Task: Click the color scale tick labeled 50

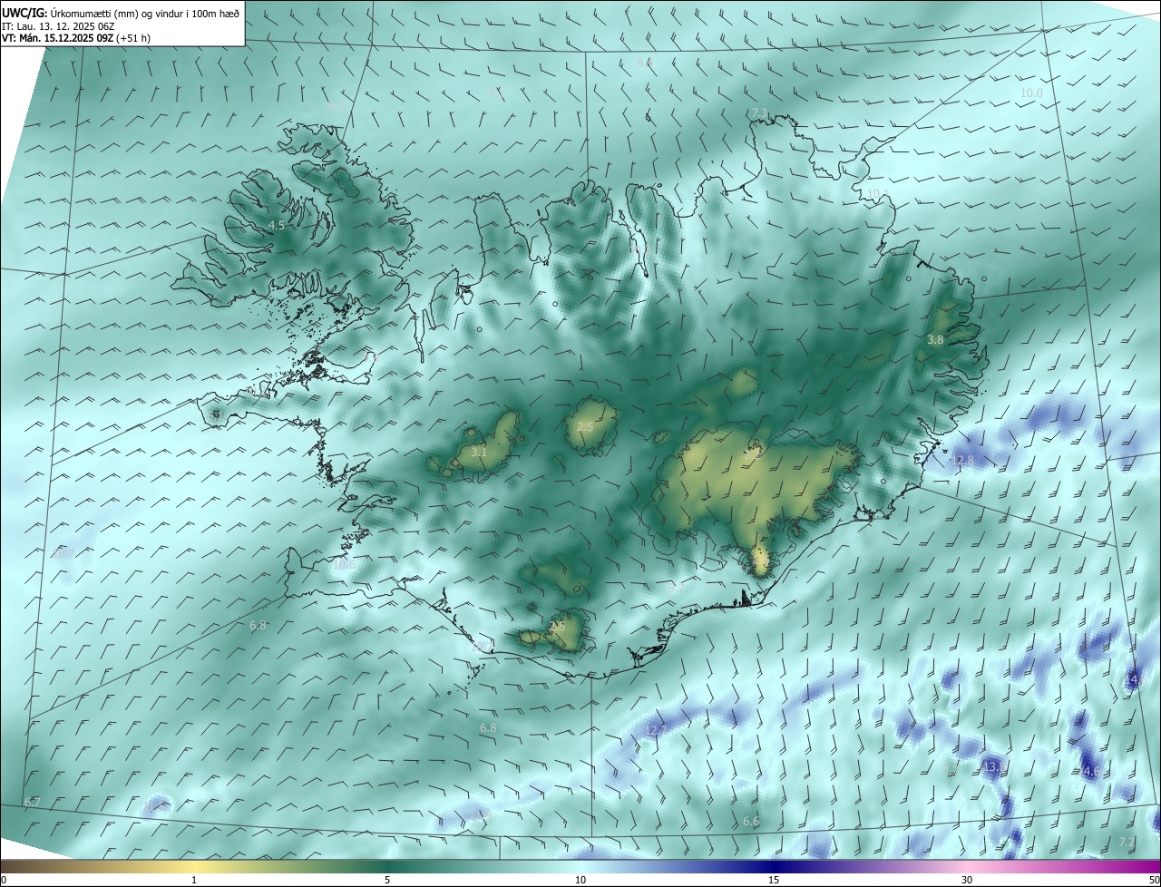Action: (1154, 881)
